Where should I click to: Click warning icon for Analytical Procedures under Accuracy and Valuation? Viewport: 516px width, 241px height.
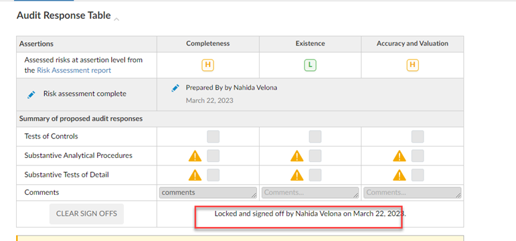[x=400, y=156]
